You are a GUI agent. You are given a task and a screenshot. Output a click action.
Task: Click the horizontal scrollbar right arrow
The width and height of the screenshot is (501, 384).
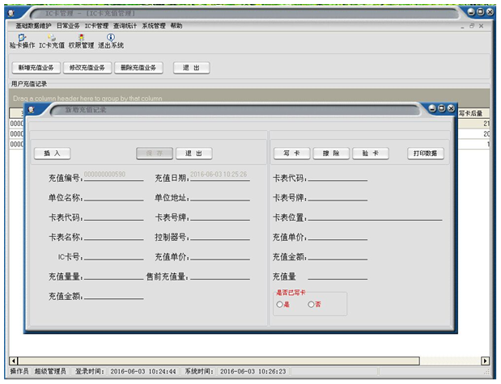pyautogui.click(x=486, y=361)
